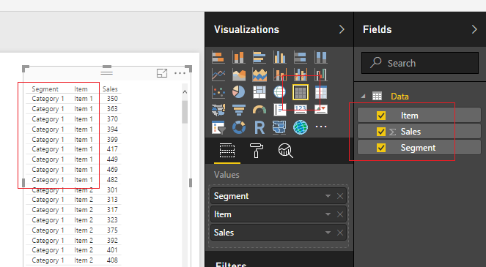Click the sales value 408 cell

[x=112, y=260]
